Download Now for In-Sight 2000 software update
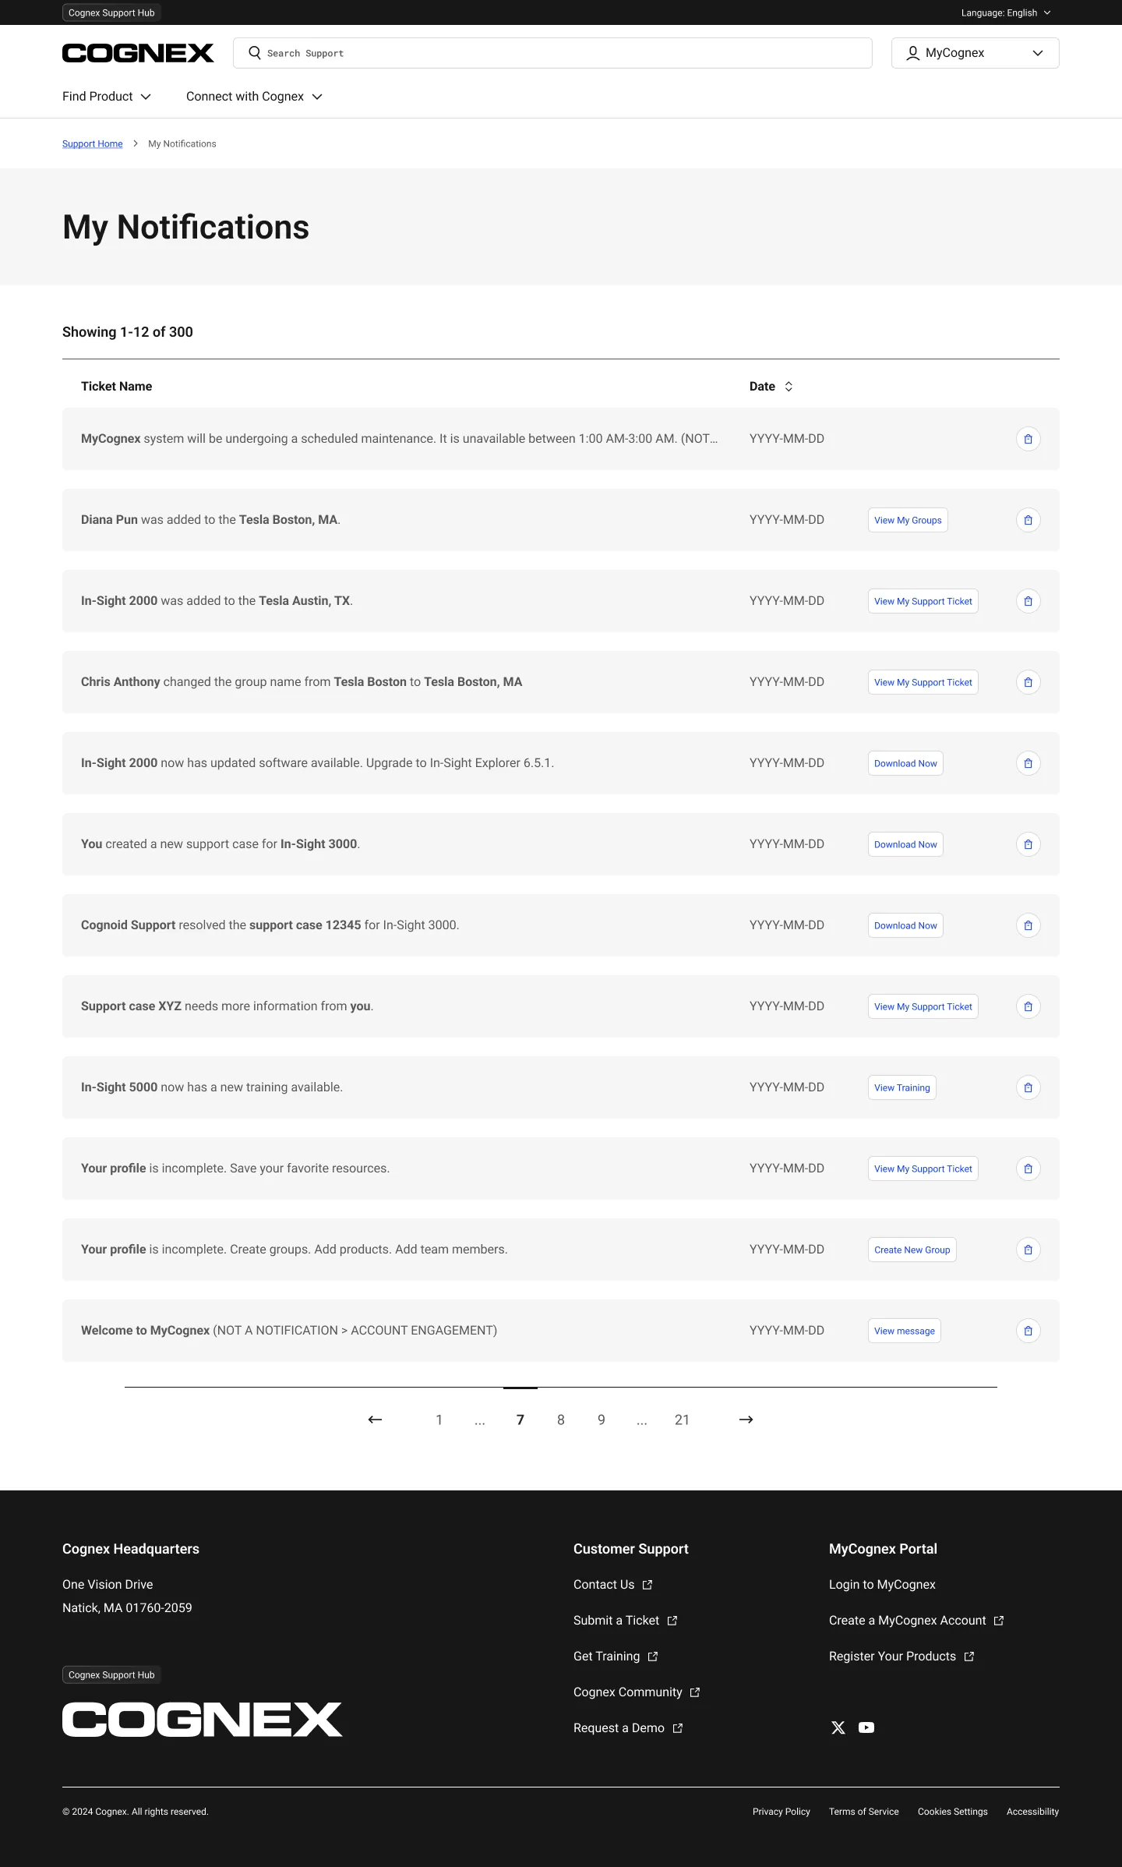Image resolution: width=1122 pixels, height=1867 pixels. pyautogui.click(x=905, y=763)
